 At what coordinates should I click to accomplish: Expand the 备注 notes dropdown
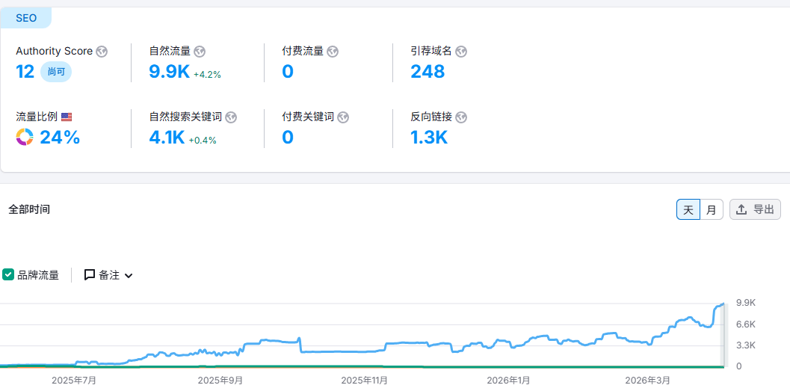pos(108,275)
